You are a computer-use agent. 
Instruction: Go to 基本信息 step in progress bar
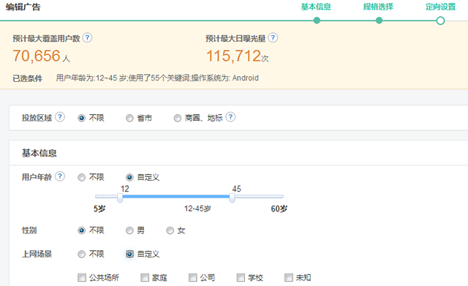pos(316,7)
